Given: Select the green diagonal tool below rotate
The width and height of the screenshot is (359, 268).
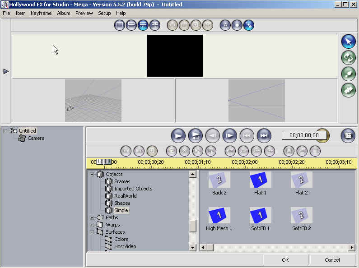Looking at the screenshot, I should coord(348,74).
